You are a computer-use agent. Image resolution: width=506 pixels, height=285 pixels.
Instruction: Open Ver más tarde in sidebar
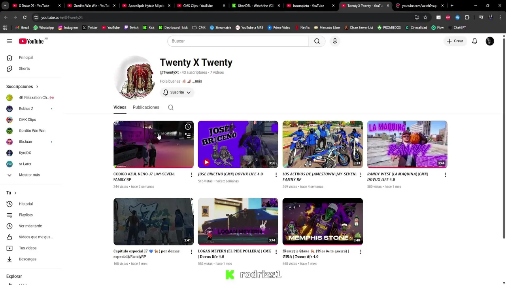pyautogui.click(x=31, y=226)
